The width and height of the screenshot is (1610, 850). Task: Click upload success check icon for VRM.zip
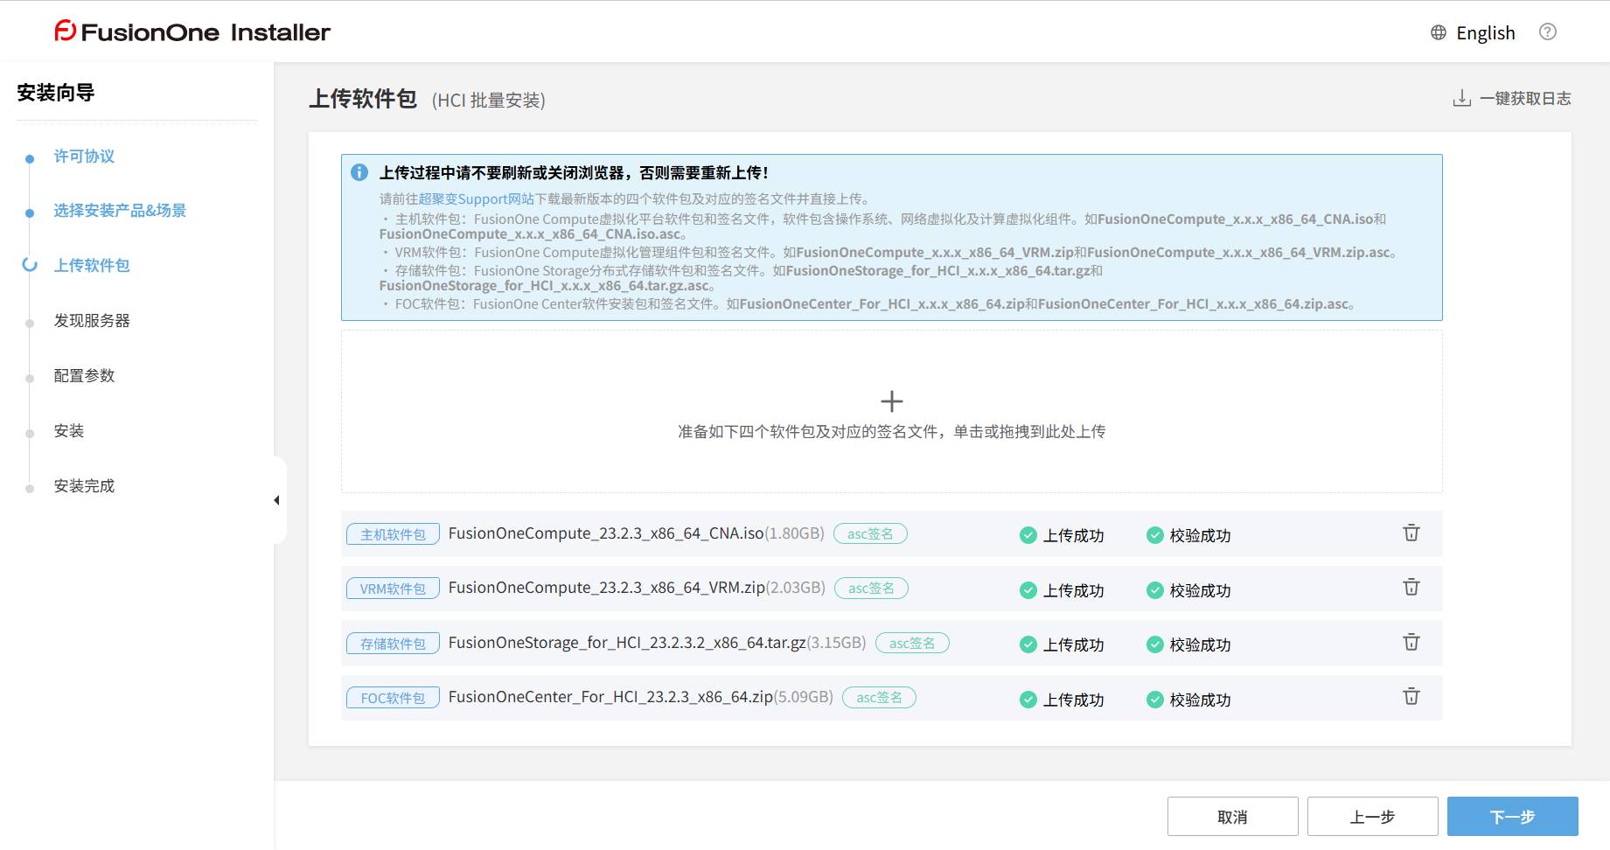pos(1028,590)
